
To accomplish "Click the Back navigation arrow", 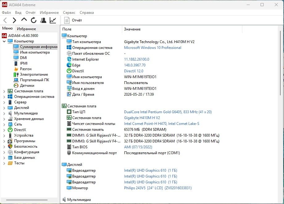I will click(x=5, y=20).
